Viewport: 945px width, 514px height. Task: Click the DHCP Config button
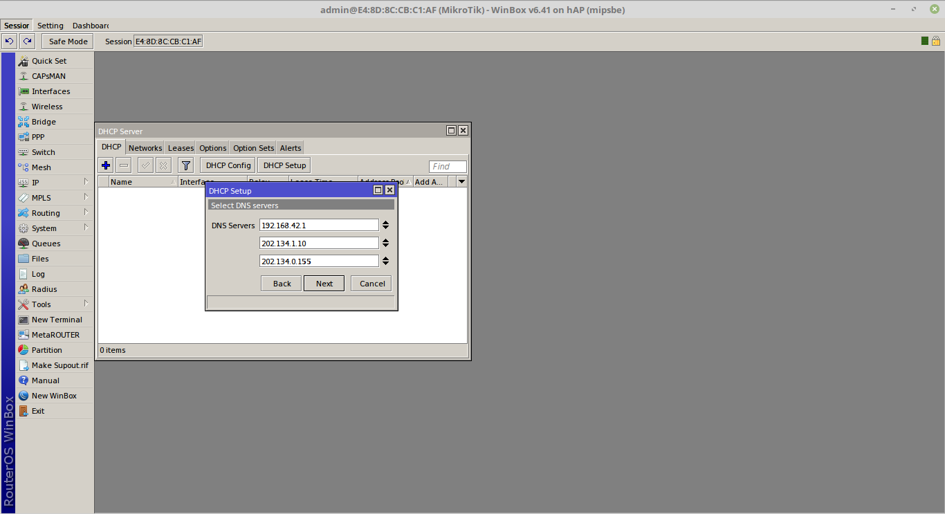coord(228,165)
